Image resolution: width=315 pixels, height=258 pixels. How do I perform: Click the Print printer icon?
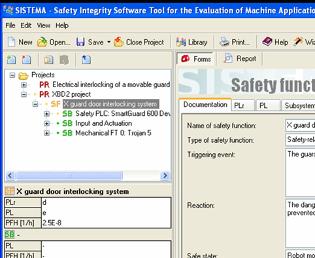click(224, 42)
